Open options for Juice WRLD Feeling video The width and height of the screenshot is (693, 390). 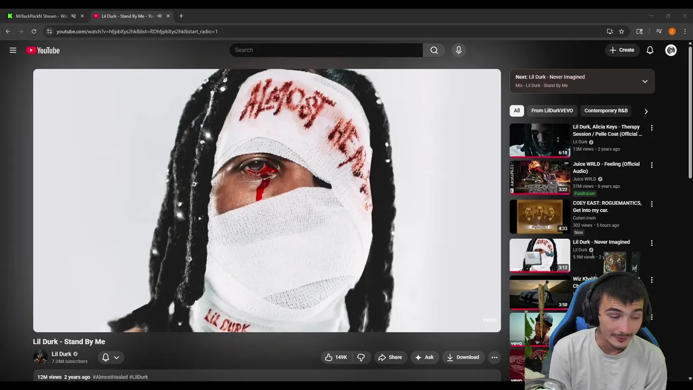pos(651,165)
